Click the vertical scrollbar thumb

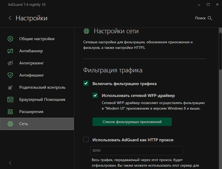pos(220,50)
